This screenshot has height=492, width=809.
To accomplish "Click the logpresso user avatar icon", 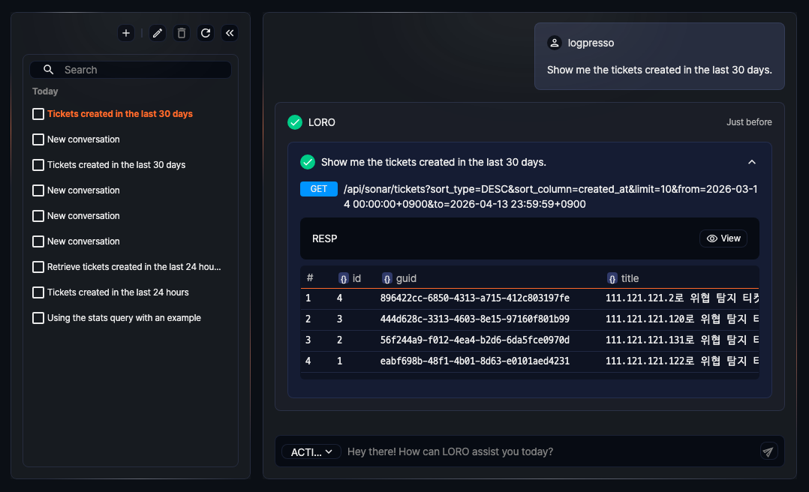I will coord(555,43).
